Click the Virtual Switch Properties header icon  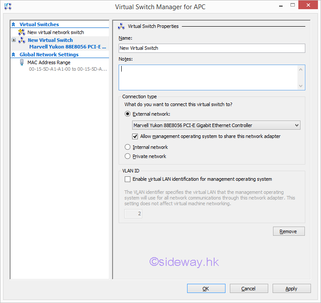[x=121, y=26]
